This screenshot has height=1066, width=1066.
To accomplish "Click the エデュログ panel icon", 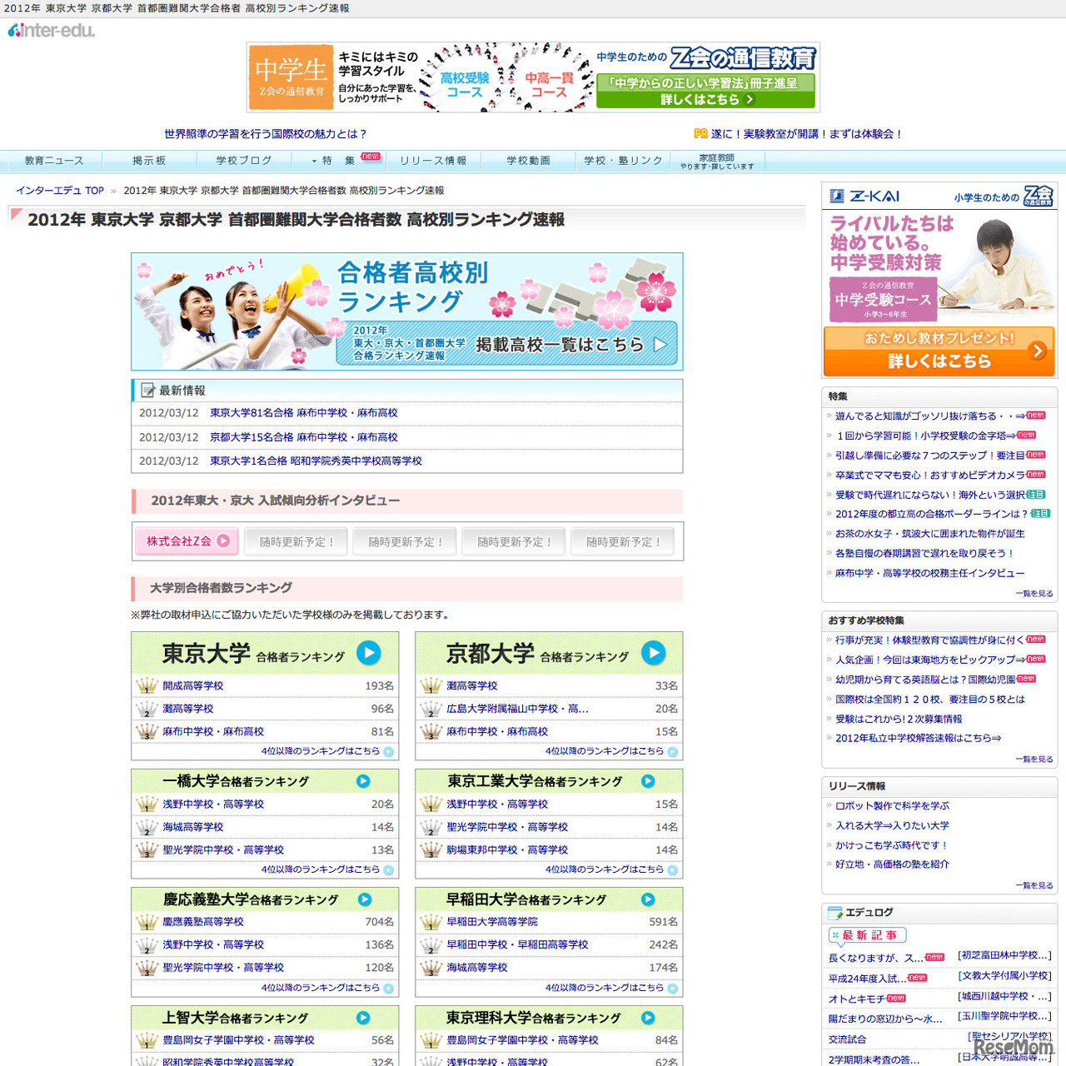I will (x=834, y=913).
